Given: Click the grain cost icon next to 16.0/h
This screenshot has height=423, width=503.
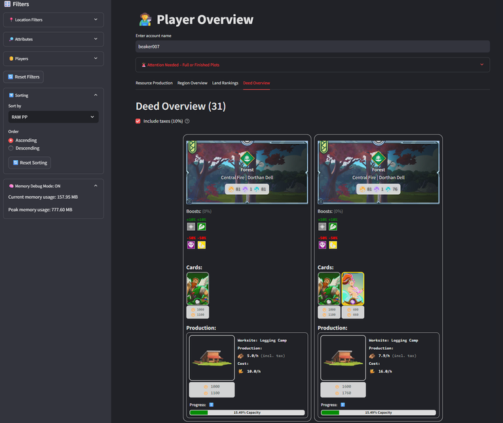Looking at the screenshot, I should coord(372,371).
